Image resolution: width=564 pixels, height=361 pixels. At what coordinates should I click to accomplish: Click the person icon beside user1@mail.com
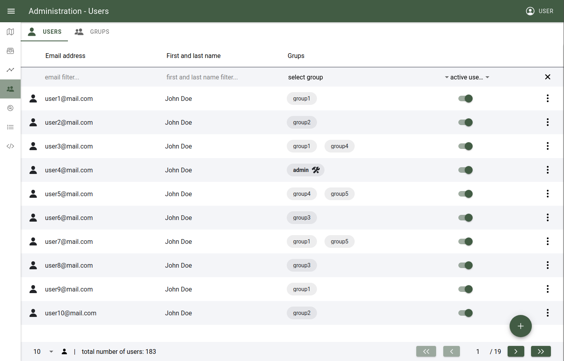(x=33, y=98)
